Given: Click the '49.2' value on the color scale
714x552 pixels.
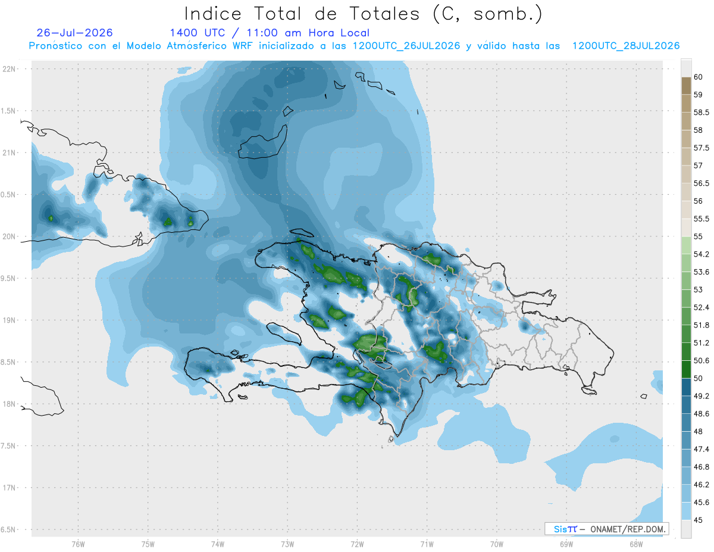Looking at the screenshot, I should [702, 396].
